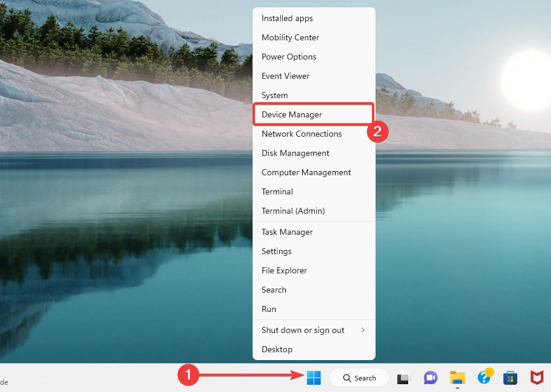Click the Search input field
This screenshot has width=551, height=392.
[359, 378]
